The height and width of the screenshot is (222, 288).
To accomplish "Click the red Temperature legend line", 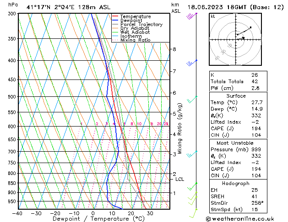I will [115, 16].
